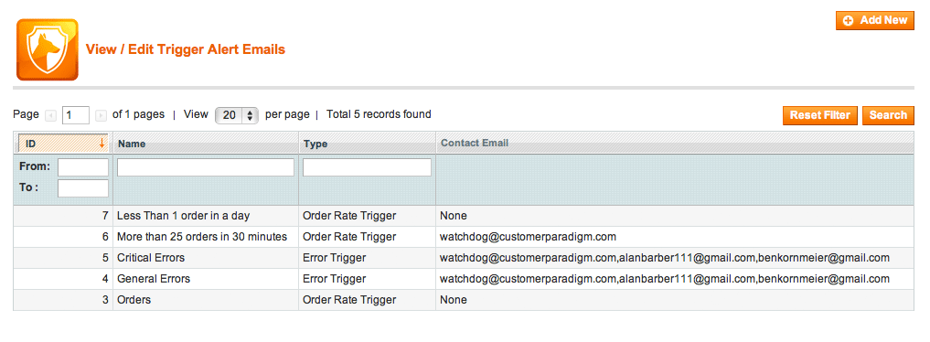930x342 pixels.
Task: Click the watchdog shield logo icon
Action: [48, 49]
